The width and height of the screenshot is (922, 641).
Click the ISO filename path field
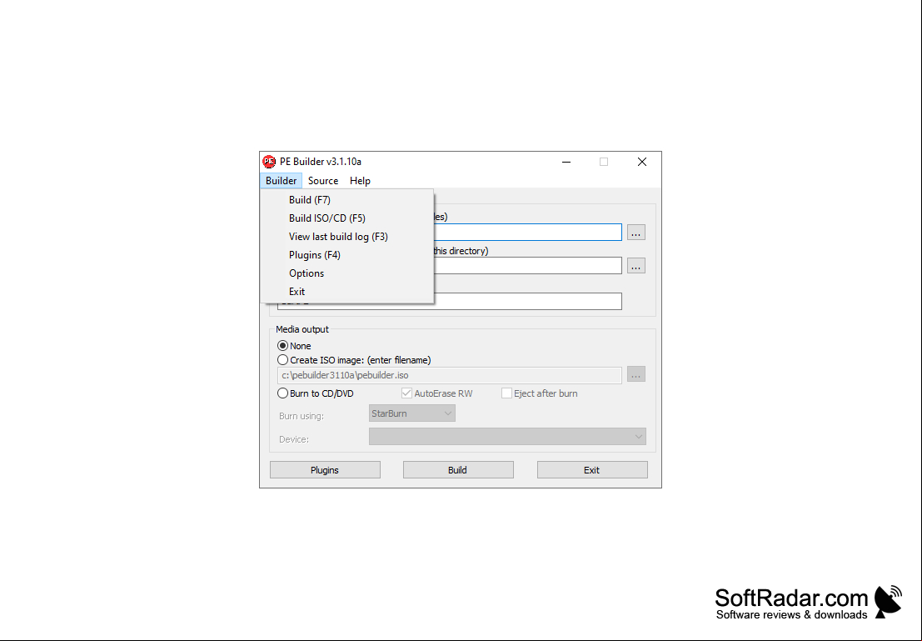coord(449,375)
